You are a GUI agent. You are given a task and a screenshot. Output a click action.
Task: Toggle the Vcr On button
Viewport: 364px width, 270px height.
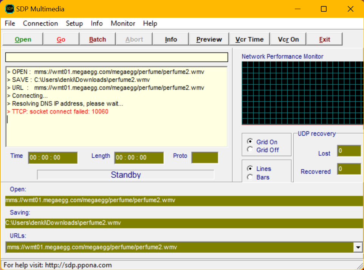(288, 39)
